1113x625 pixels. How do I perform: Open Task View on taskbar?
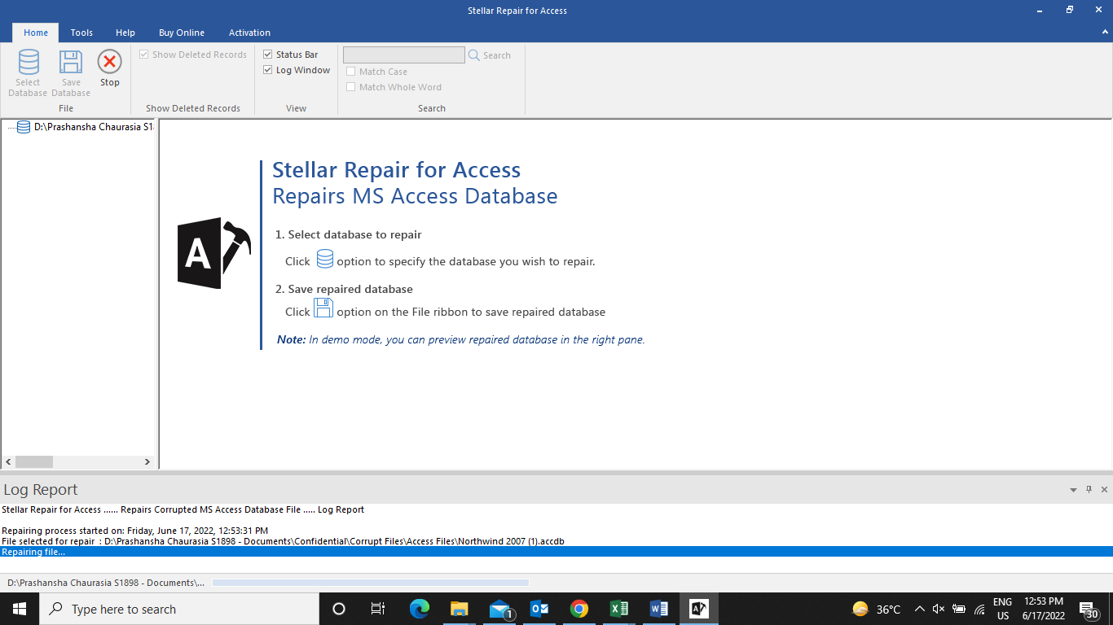(378, 609)
